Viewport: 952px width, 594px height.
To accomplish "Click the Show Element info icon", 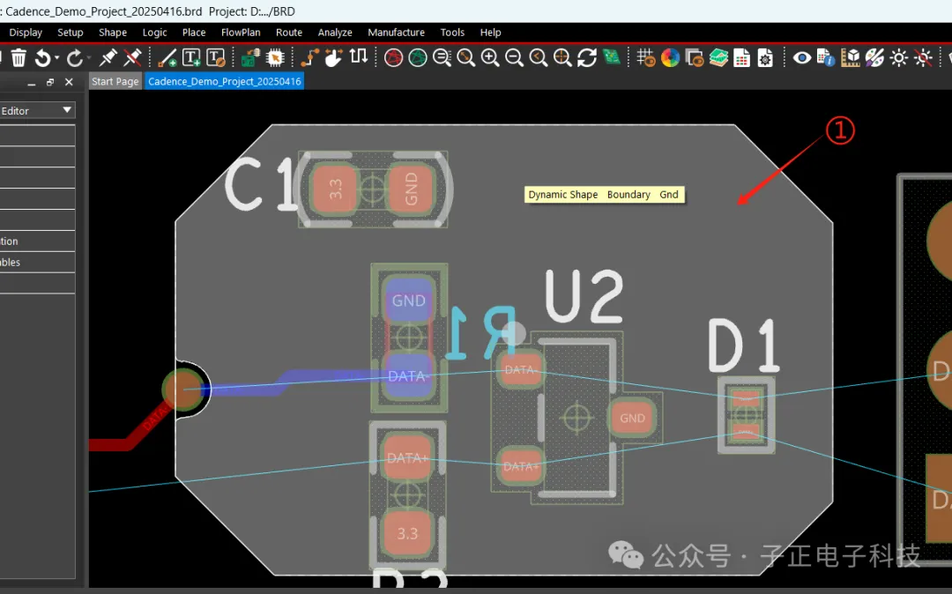I will click(826, 57).
